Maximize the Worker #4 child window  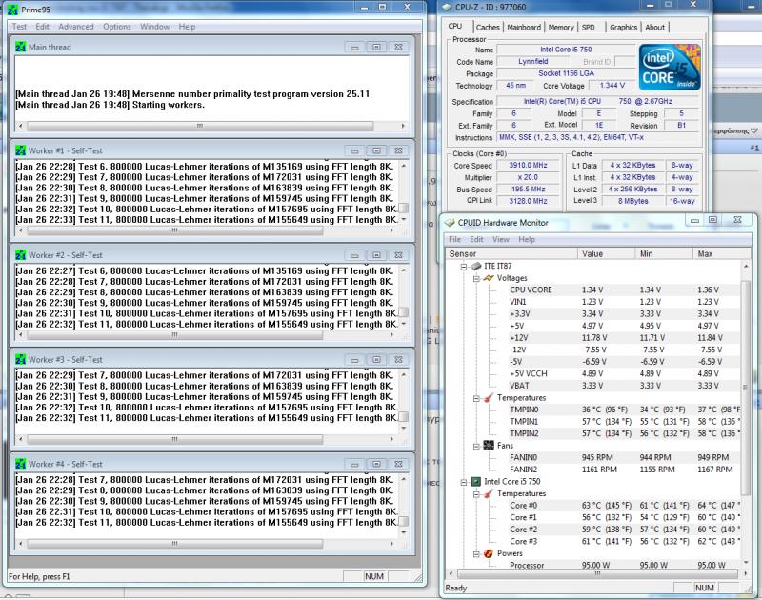point(376,465)
